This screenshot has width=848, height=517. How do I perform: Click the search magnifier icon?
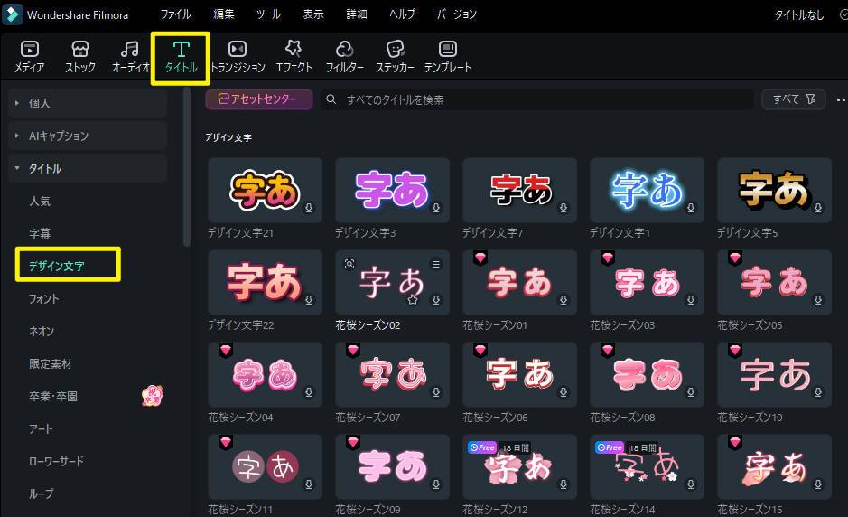click(x=331, y=99)
